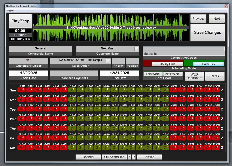Open Customer Name browse ellipsis button
The image size is (232, 166).
coord(136,49)
